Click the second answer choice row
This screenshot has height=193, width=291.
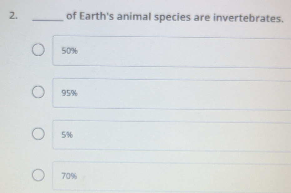[141, 92]
